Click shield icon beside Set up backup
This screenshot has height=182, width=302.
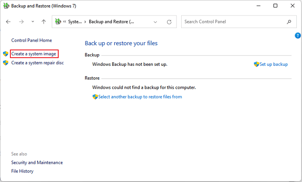tap(256, 64)
